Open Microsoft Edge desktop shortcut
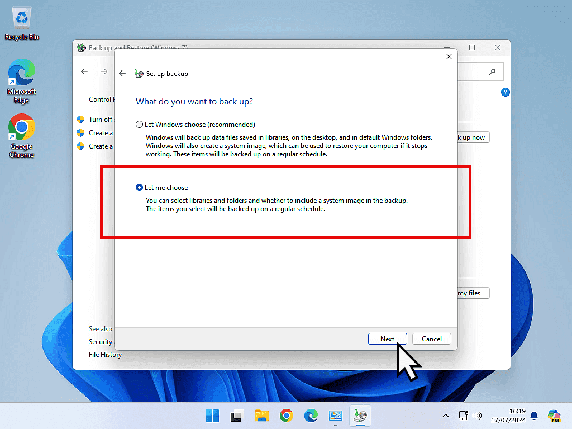 (x=22, y=81)
